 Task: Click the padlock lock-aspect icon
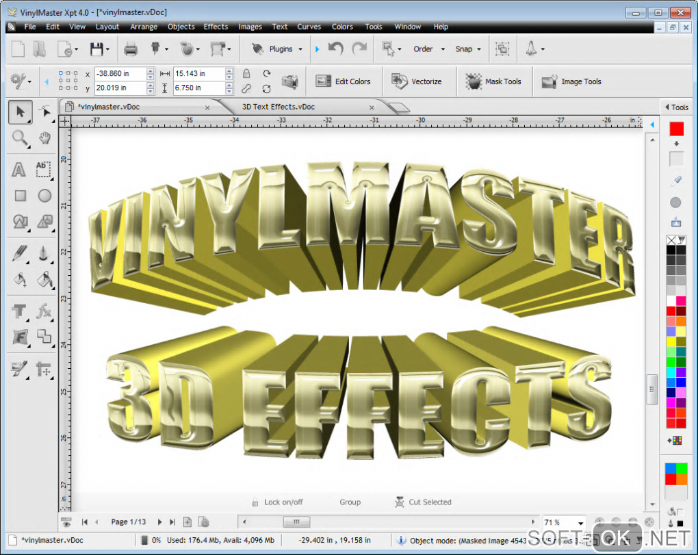pyautogui.click(x=246, y=73)
